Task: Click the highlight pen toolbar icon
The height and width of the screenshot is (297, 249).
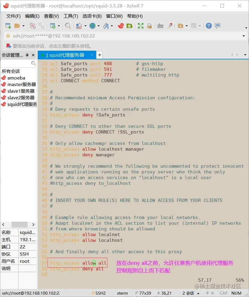Action: coord(169,26)
